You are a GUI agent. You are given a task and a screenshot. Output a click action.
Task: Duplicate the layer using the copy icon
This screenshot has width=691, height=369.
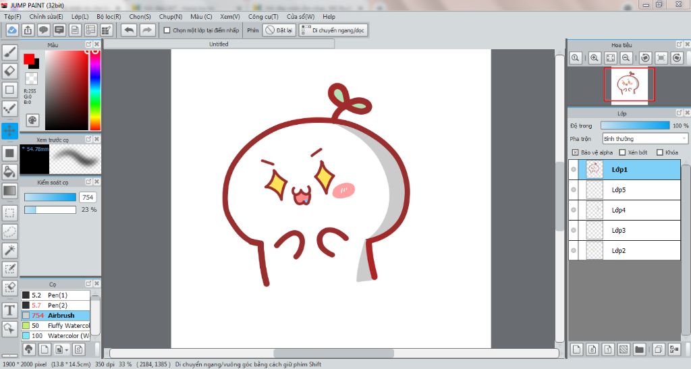(659, 349)
